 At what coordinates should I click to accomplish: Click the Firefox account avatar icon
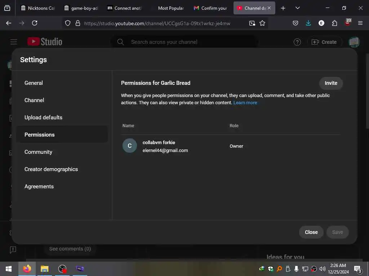pyautogui.click(x=321, y=23)
